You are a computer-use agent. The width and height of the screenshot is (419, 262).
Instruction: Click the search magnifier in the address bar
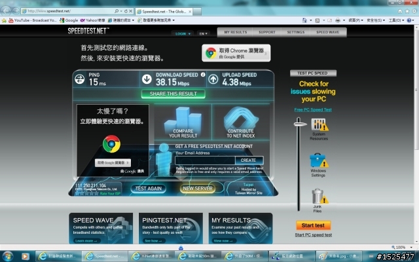[x=117, y=11]
